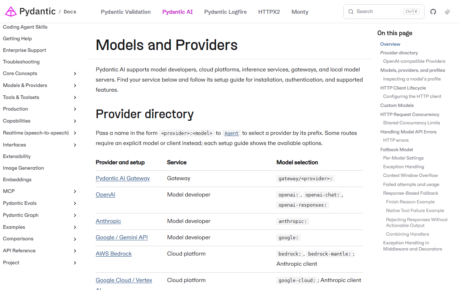This screenshot has height=290, width=464.
Task: Expand Realtime (speech-to-speech) chevron
Action: tap(75, 133)
